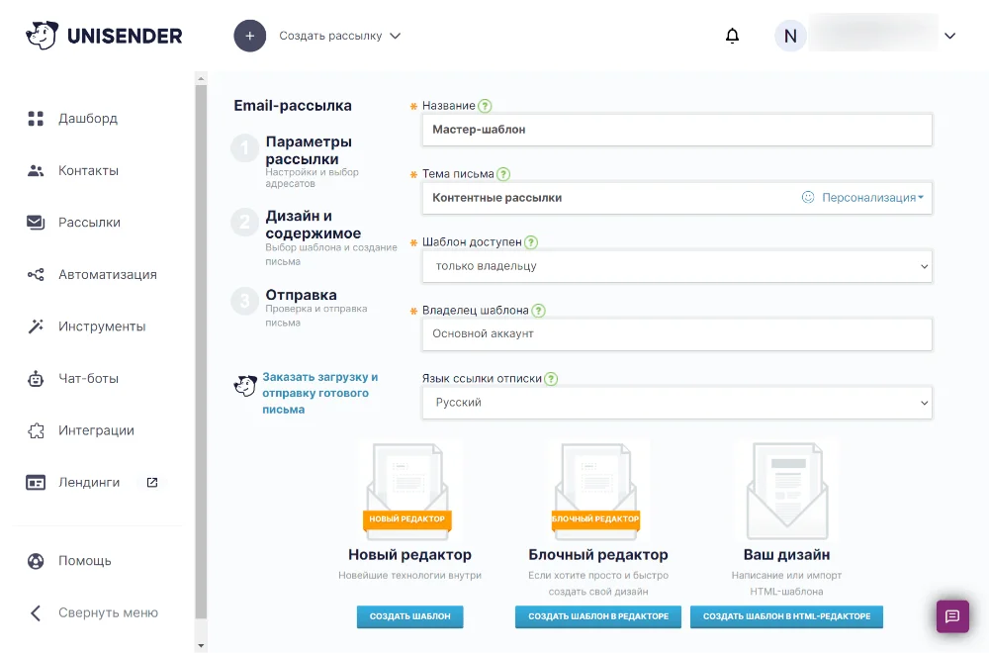Click the emoji smiley icon in subject field
The width and height of the screenshot is (989, 653).
[x=807, y=197]
